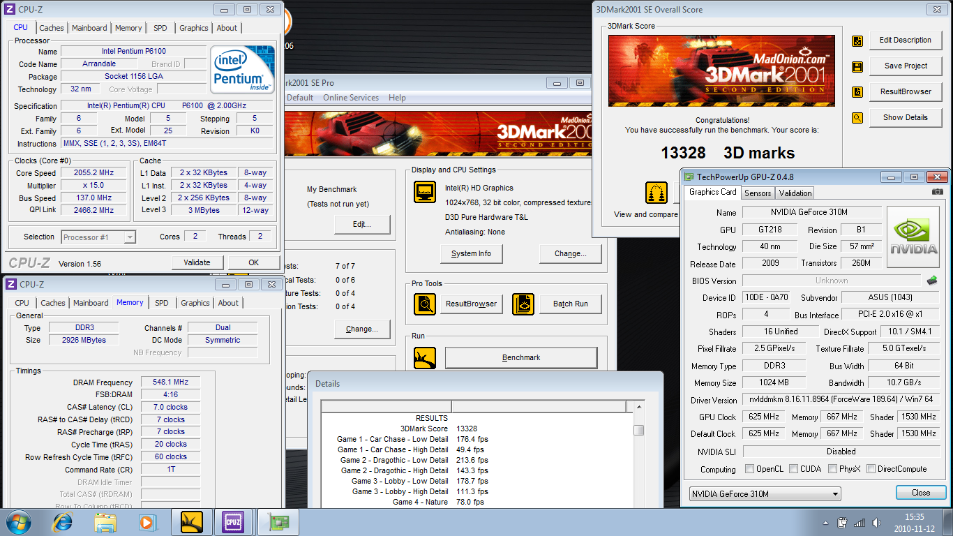Click the BIOS save chip icon in GPU-Z

tap(931, 281)
